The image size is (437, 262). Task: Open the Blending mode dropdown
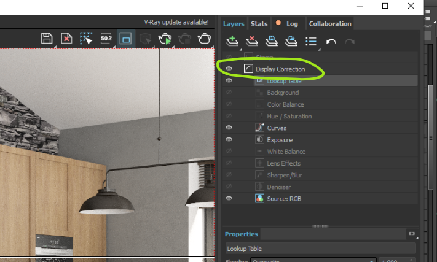(313, 261)
